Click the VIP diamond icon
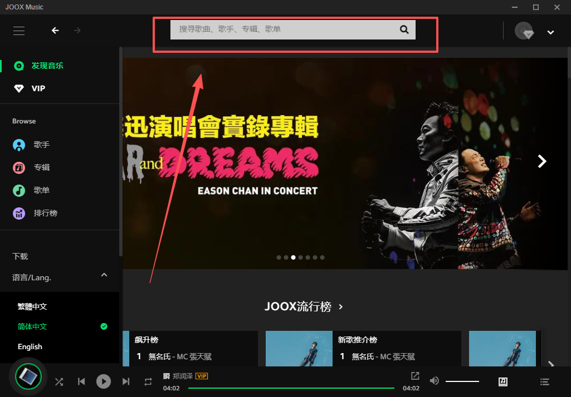The image size is (571, 397). [x=19, y=88]
